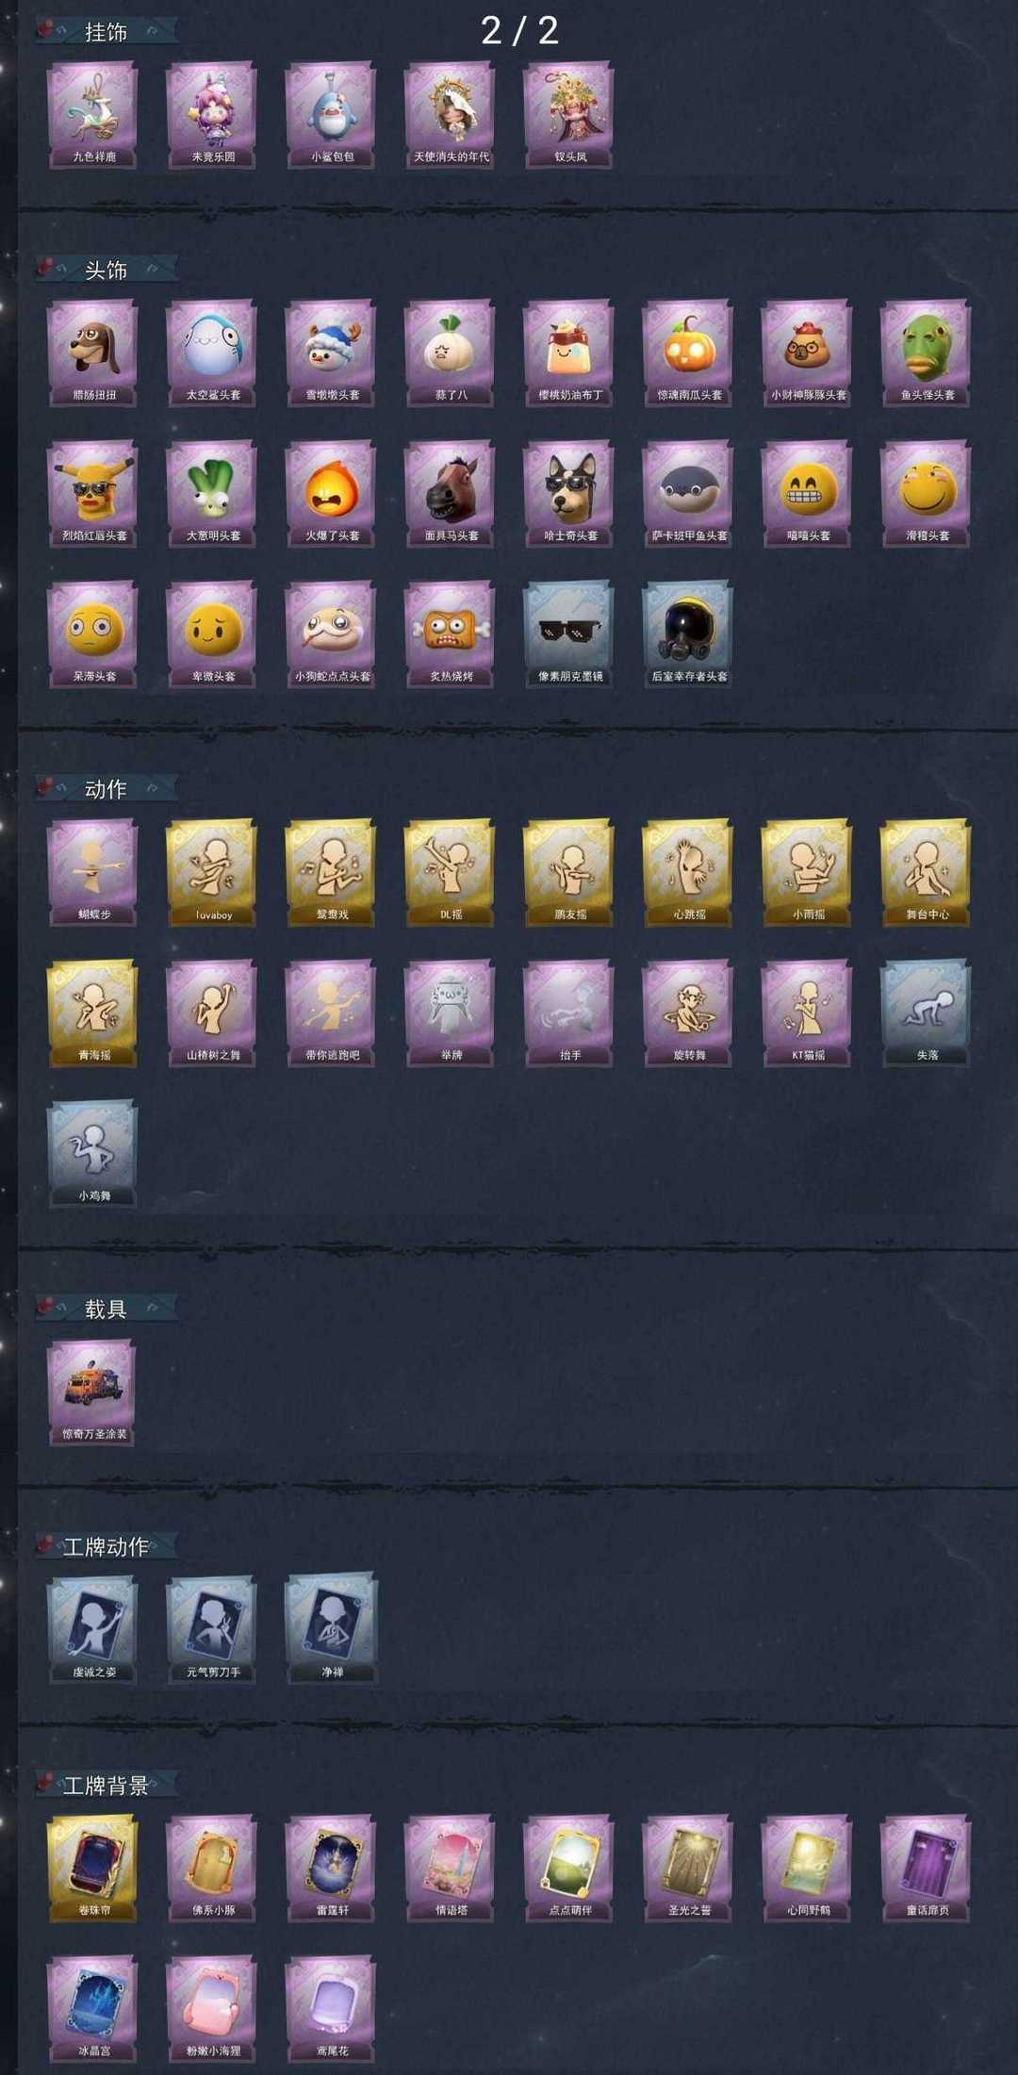Select the 九色祥鹿 pendant item
The width and height of the screenshot is (1018, 2075).
pos(93,115)
